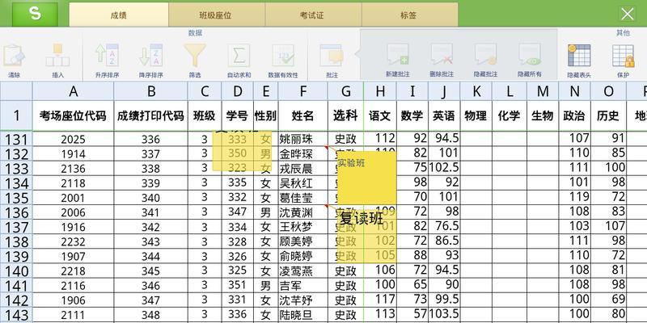
Task: Select the column F header
Action: [302, 91]
